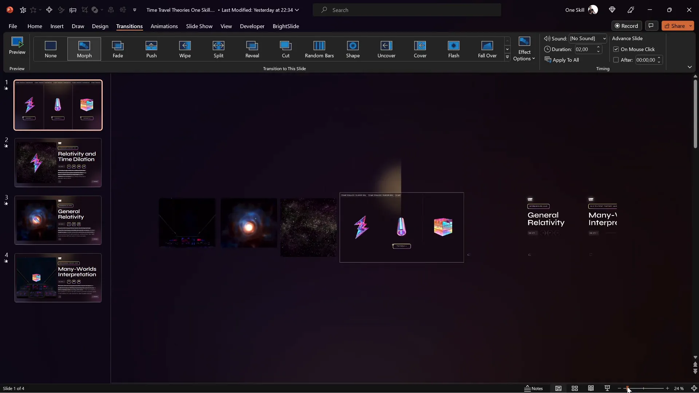The width and height of the screenshot is (699, 393).
Task: Apply the Uncover transition
Action: [386, 49]
